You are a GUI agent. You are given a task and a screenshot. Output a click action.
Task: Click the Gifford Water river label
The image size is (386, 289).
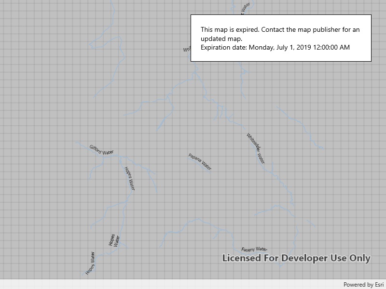pos(101,150)
